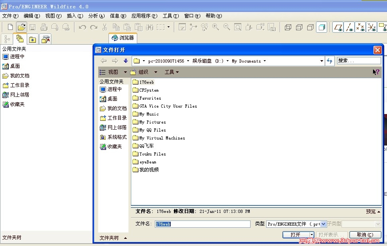Toggle datum points display
Image resolution: width=387 pixels, height=246 pixels.
pos(360,27)
